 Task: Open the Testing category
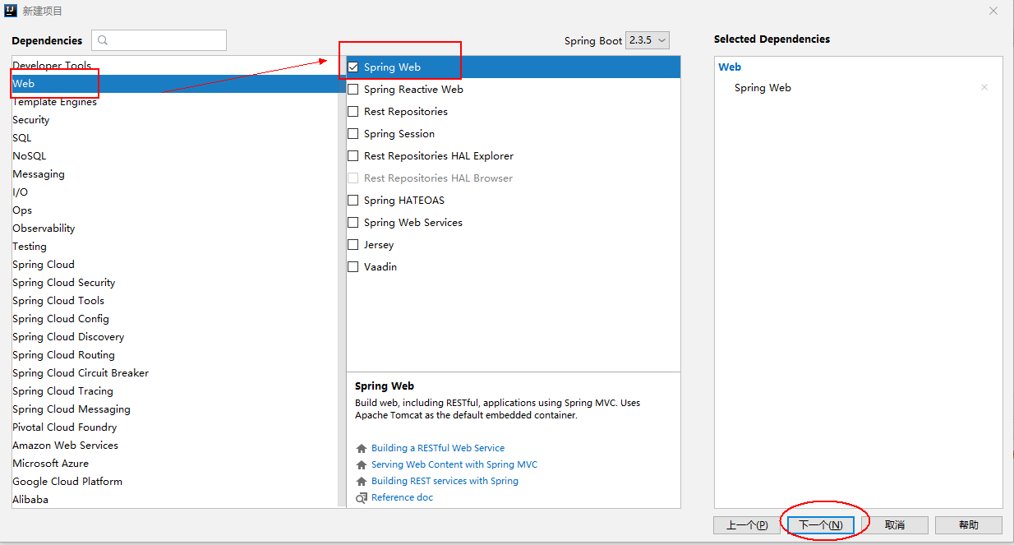click(x=174, y=247)
